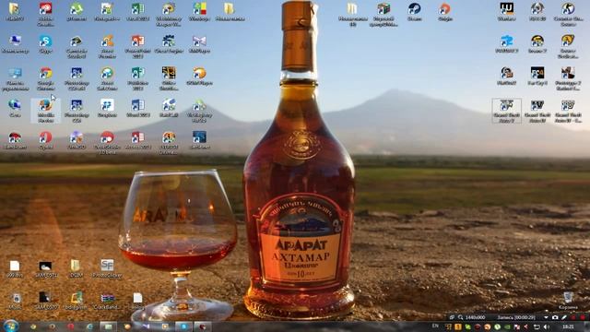Launch the GOM Player shortcut
Image resolution: width=590 pixels, height=332 pixels.
pos(199,76)
